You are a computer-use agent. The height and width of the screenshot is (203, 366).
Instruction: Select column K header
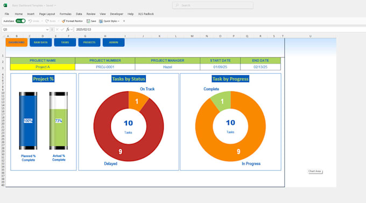tap(159, 36)
